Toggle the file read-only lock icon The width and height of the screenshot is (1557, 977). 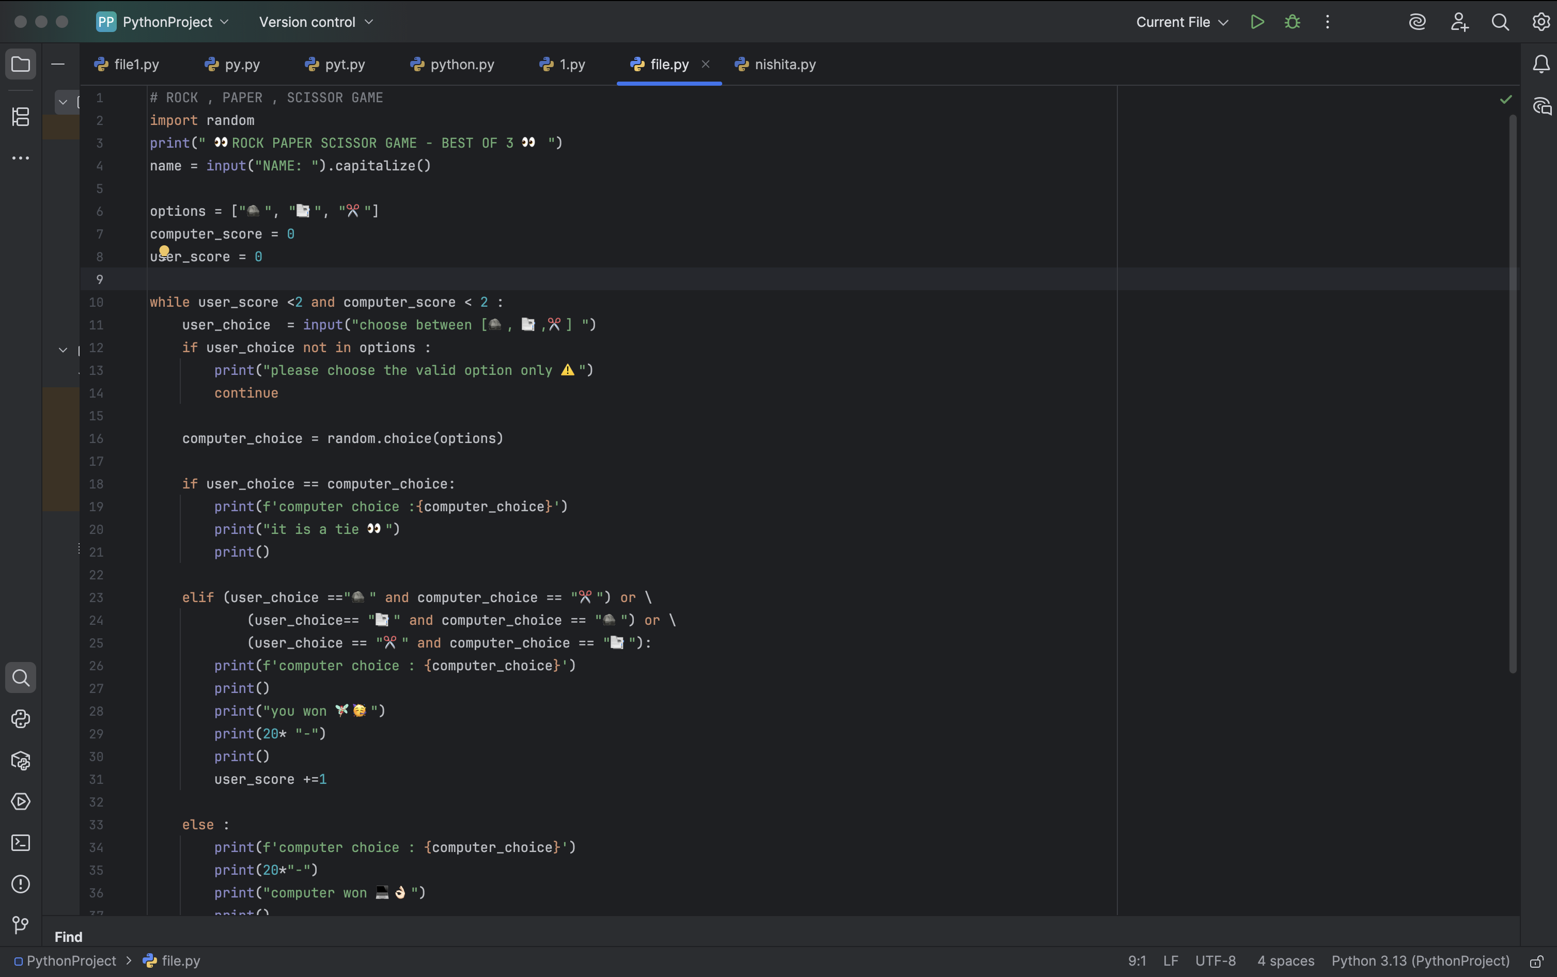(x=1536, y=962)
